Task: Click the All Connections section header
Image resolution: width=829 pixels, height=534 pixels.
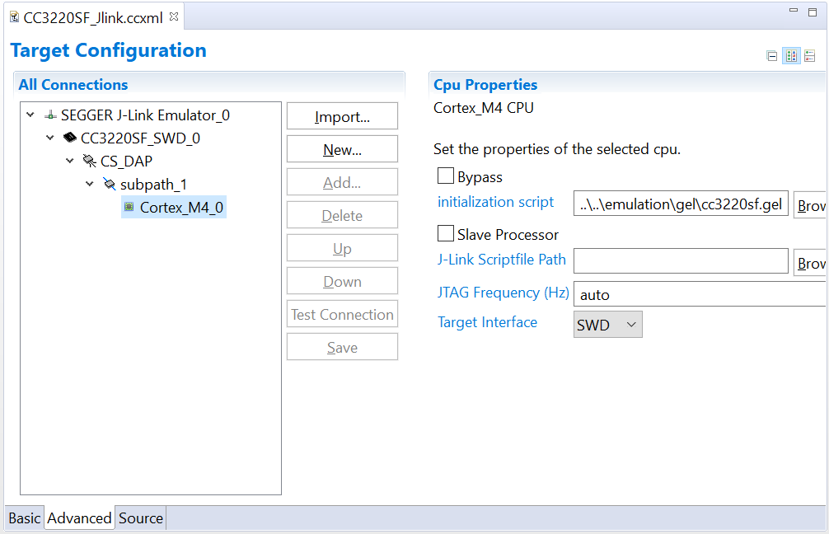Action: click(73, 85)
